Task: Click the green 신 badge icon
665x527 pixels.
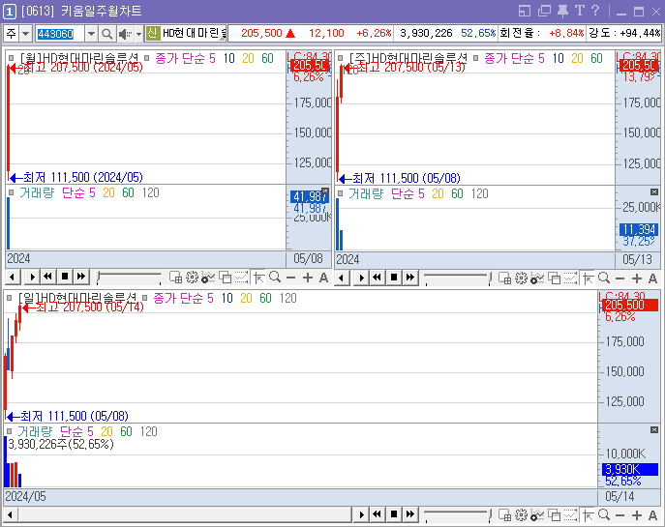Action: (152, 33)
